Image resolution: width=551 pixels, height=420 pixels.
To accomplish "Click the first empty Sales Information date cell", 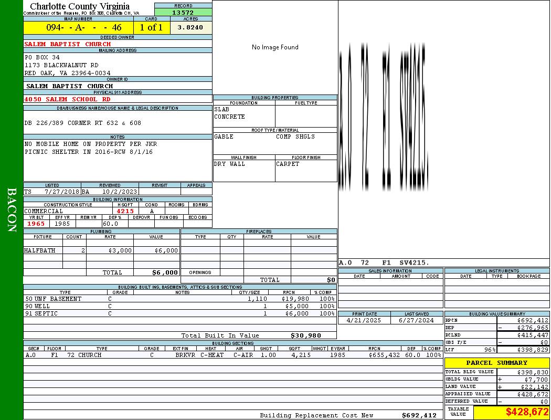I will tap(359, 282).
